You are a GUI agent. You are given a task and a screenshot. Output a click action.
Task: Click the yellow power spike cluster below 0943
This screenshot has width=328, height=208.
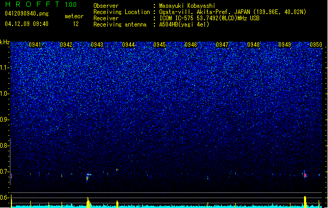(x=88, y=202)
